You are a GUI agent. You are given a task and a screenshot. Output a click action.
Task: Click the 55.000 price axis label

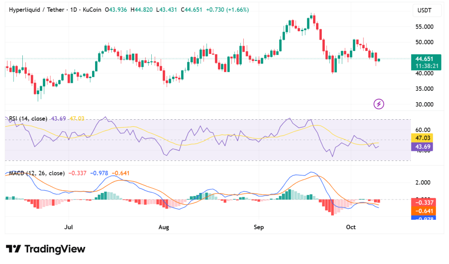pos(424,27)
